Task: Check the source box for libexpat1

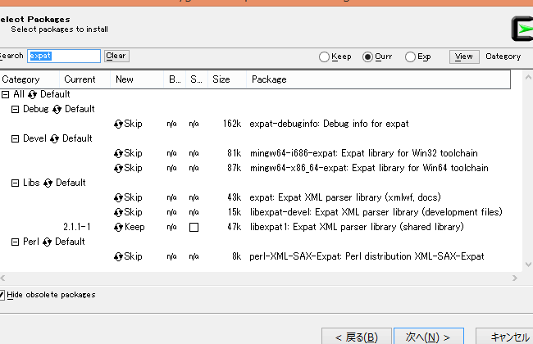Action: point(194,227)
